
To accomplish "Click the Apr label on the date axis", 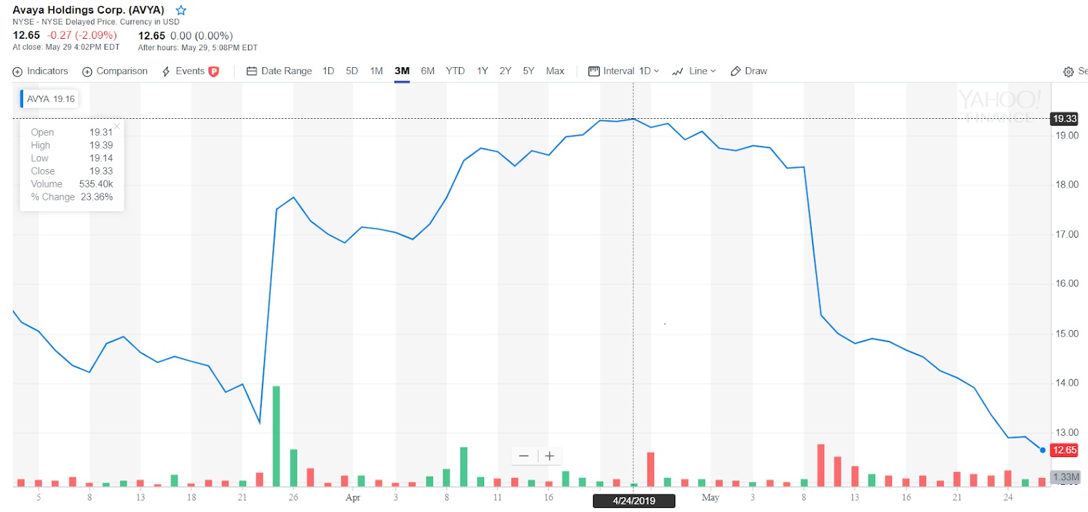I will tap(353, 498).
